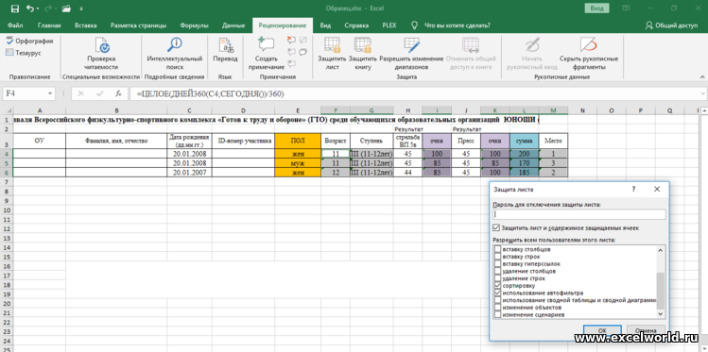
Task: Select cell with sum value 200
Action: (525, 153)
